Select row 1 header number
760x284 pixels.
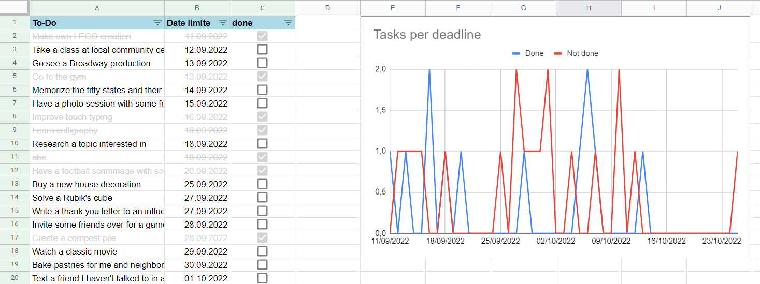pos(15,23)
